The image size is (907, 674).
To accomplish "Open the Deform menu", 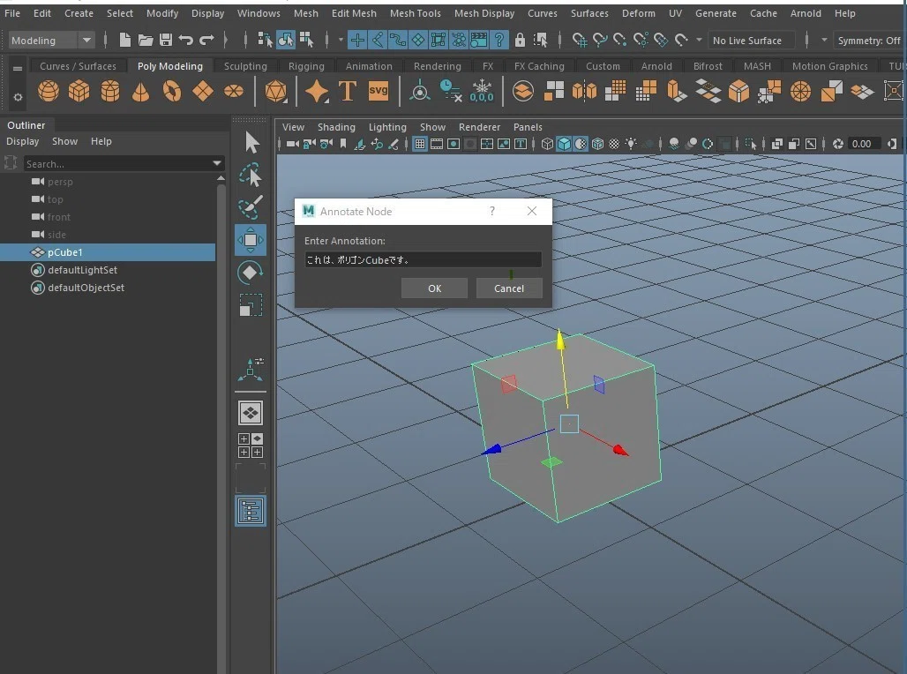I will tap(639, 13).
